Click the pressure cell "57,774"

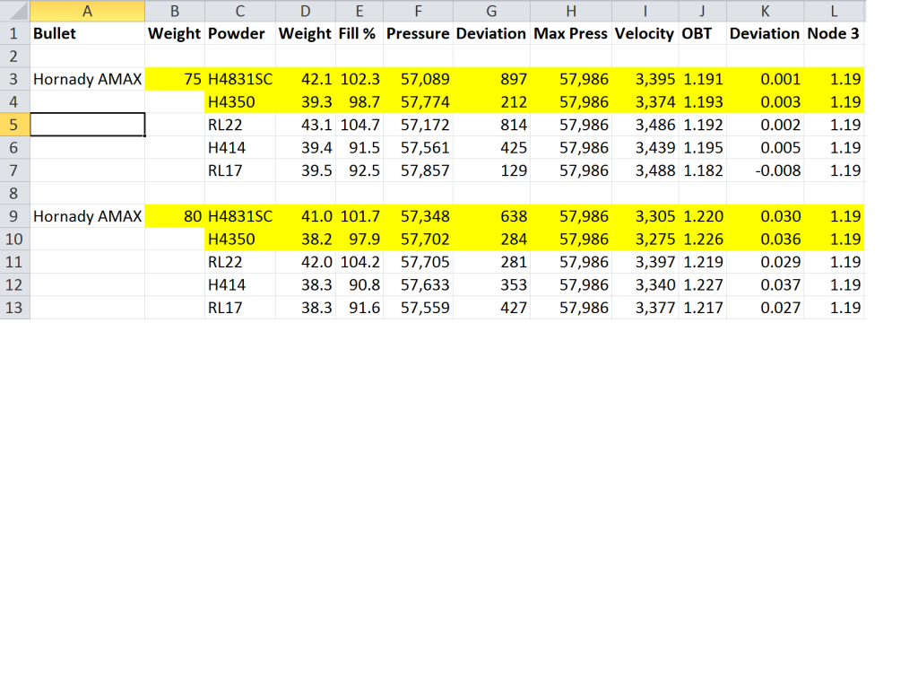418,102
